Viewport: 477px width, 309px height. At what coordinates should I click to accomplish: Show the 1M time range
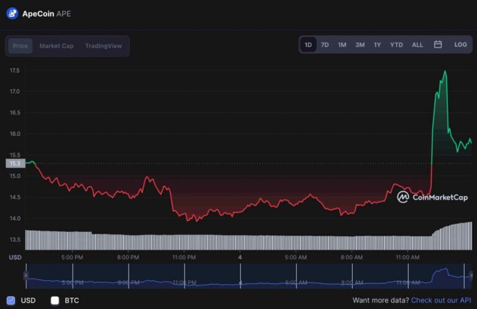click(342, 45)
